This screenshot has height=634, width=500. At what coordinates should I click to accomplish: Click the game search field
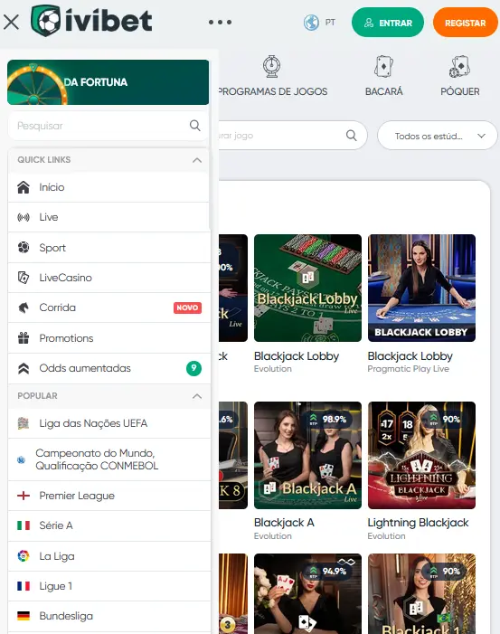[x=292, y=136]
